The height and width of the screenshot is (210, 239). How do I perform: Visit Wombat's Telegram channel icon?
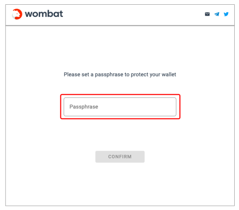tap(217, 14)
